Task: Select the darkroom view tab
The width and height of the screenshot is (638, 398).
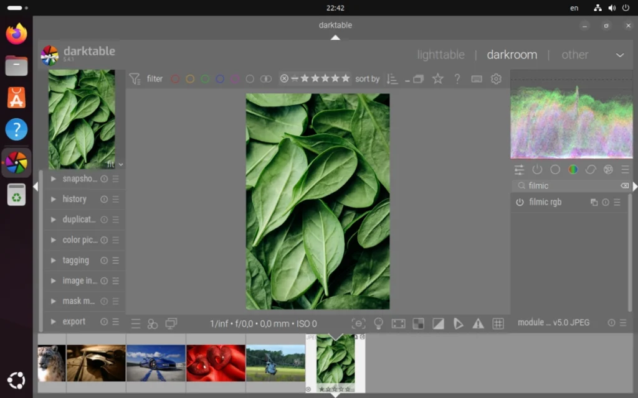Action: pyautogui.click(x=512, y=55)
